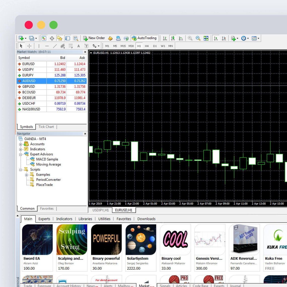Draw a horizontal line tool
Screen dimensions: 287x287
coord(47,46)
